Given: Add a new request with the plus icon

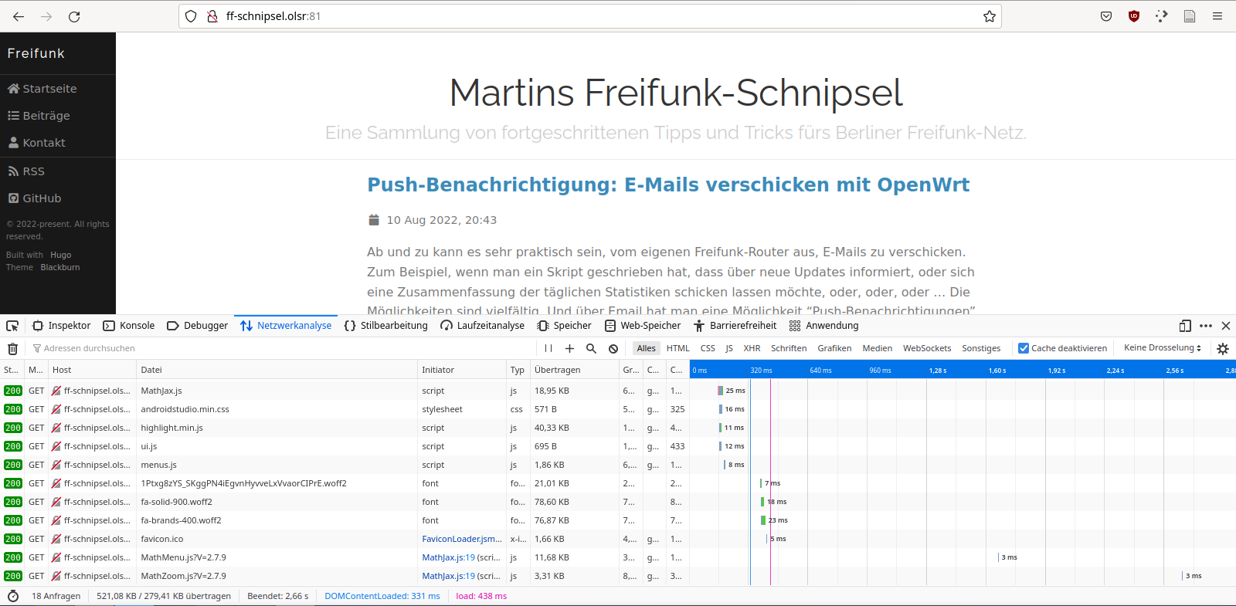Looking at the screenshot, I should [x=570, y=348].
